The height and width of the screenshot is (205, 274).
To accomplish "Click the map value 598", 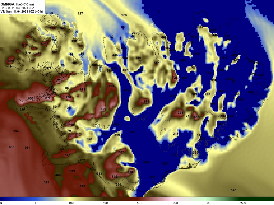I will (44, 44).
